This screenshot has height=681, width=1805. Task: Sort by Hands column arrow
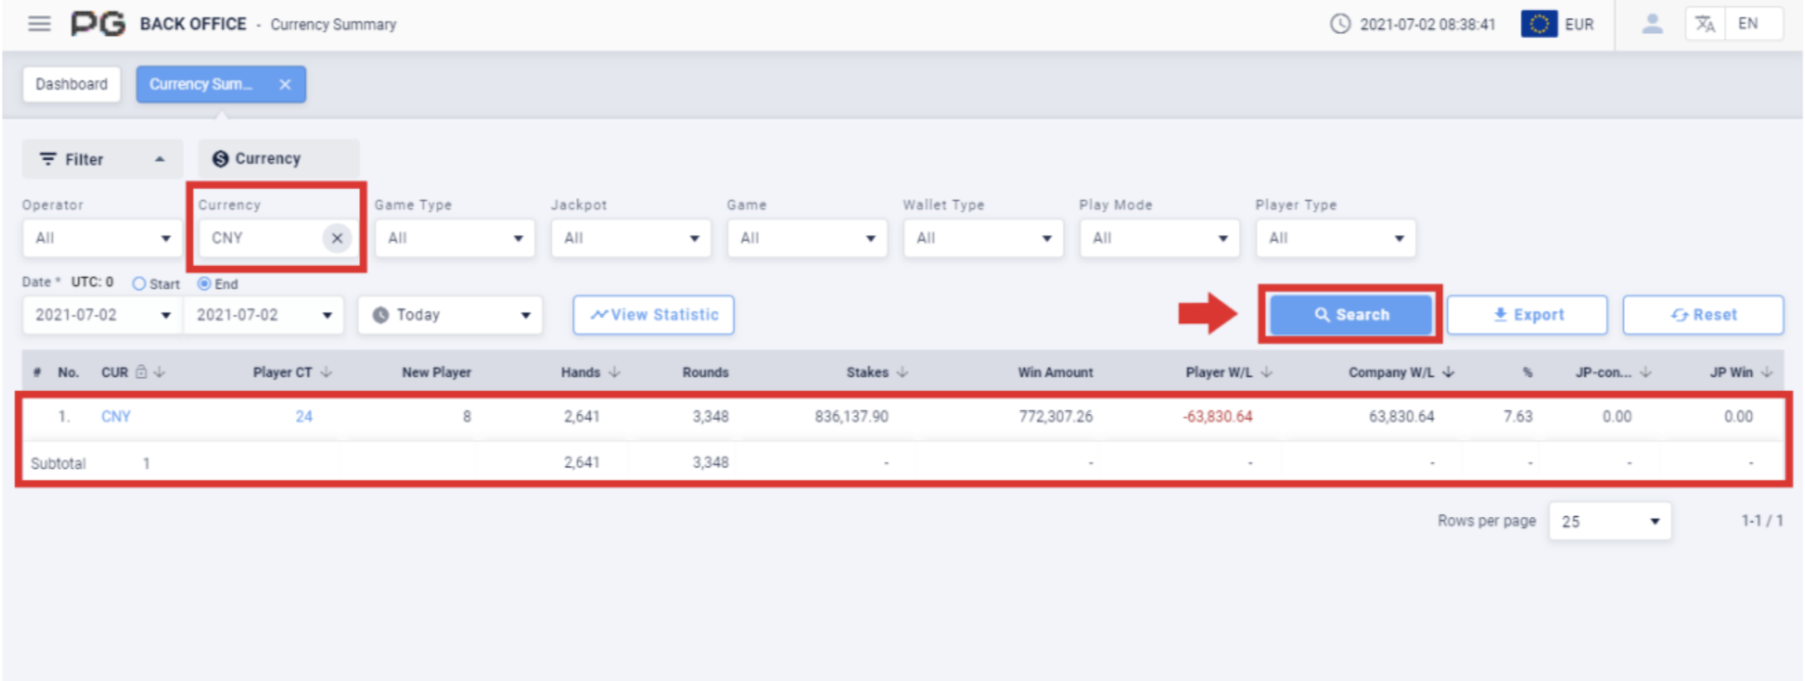[614, 373]
